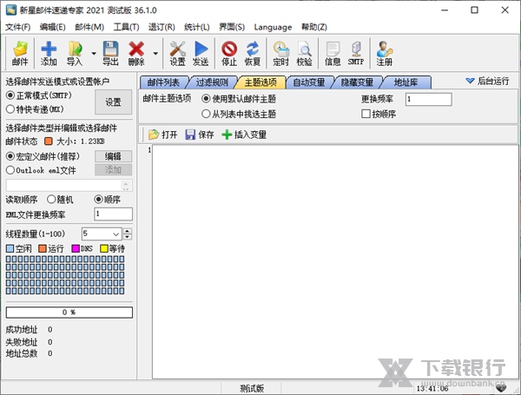Image resolution: width=521 pixels, height=395 pixels.
Task: Select 从列表中挑选主题 radio option
Action: click(206, 114)
